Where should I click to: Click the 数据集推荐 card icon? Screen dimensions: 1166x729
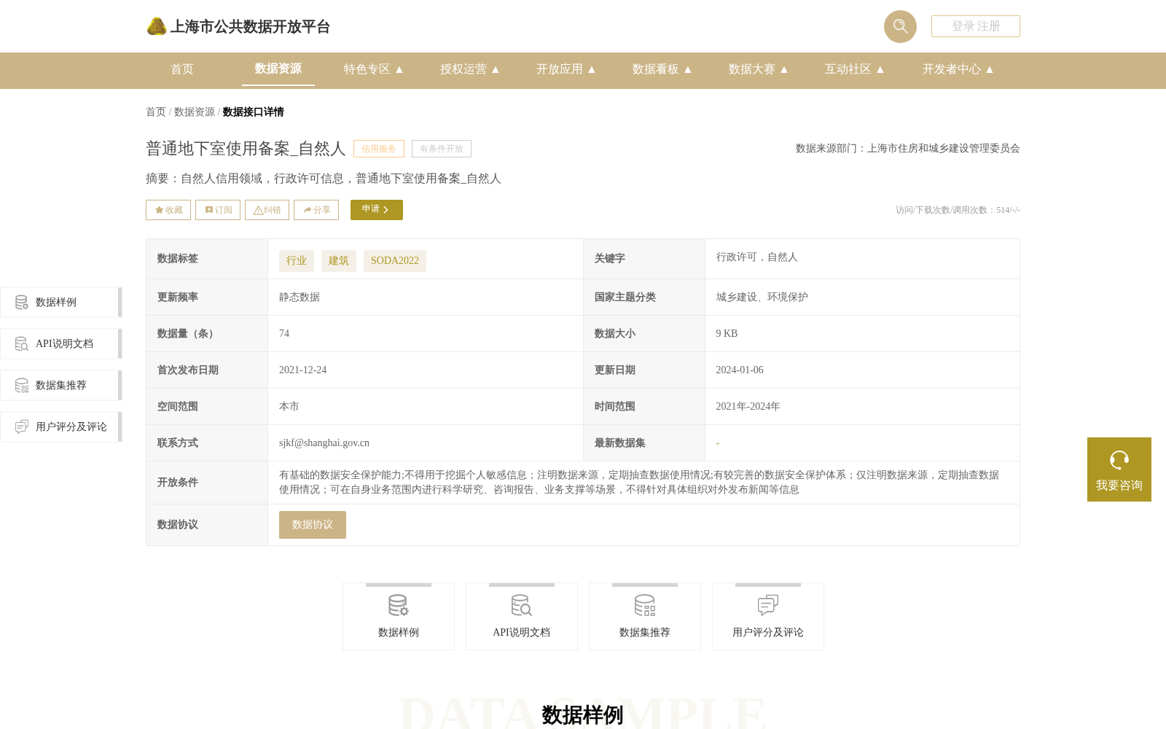click(x=645, y=605)
